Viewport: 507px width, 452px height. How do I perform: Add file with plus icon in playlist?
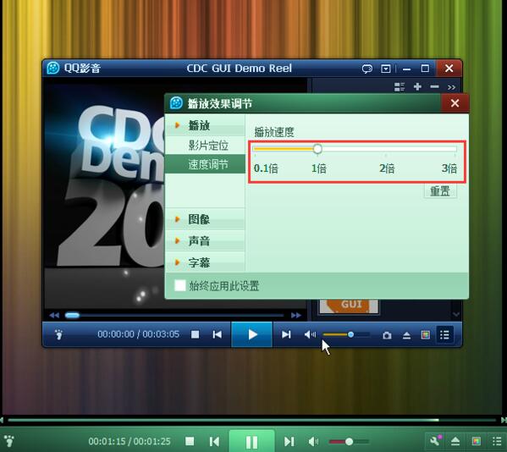[417, 86]
